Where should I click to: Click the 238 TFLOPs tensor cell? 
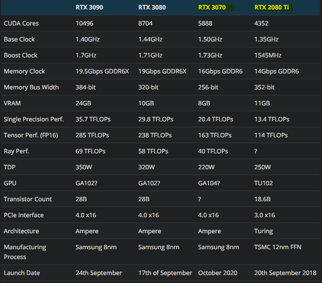point(155,135)
